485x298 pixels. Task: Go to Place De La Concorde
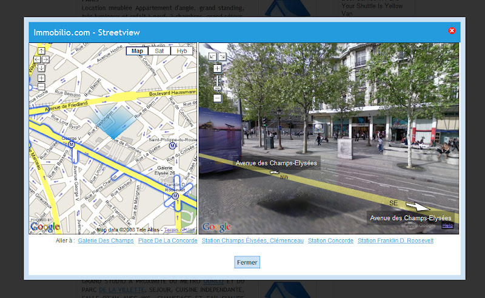click(168, 240)
